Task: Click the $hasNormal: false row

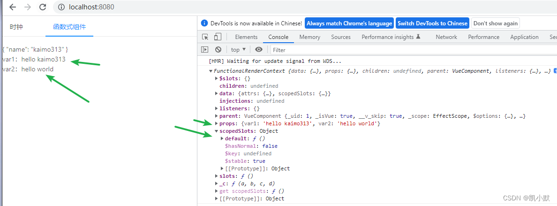Action: [x=251, y=146]
